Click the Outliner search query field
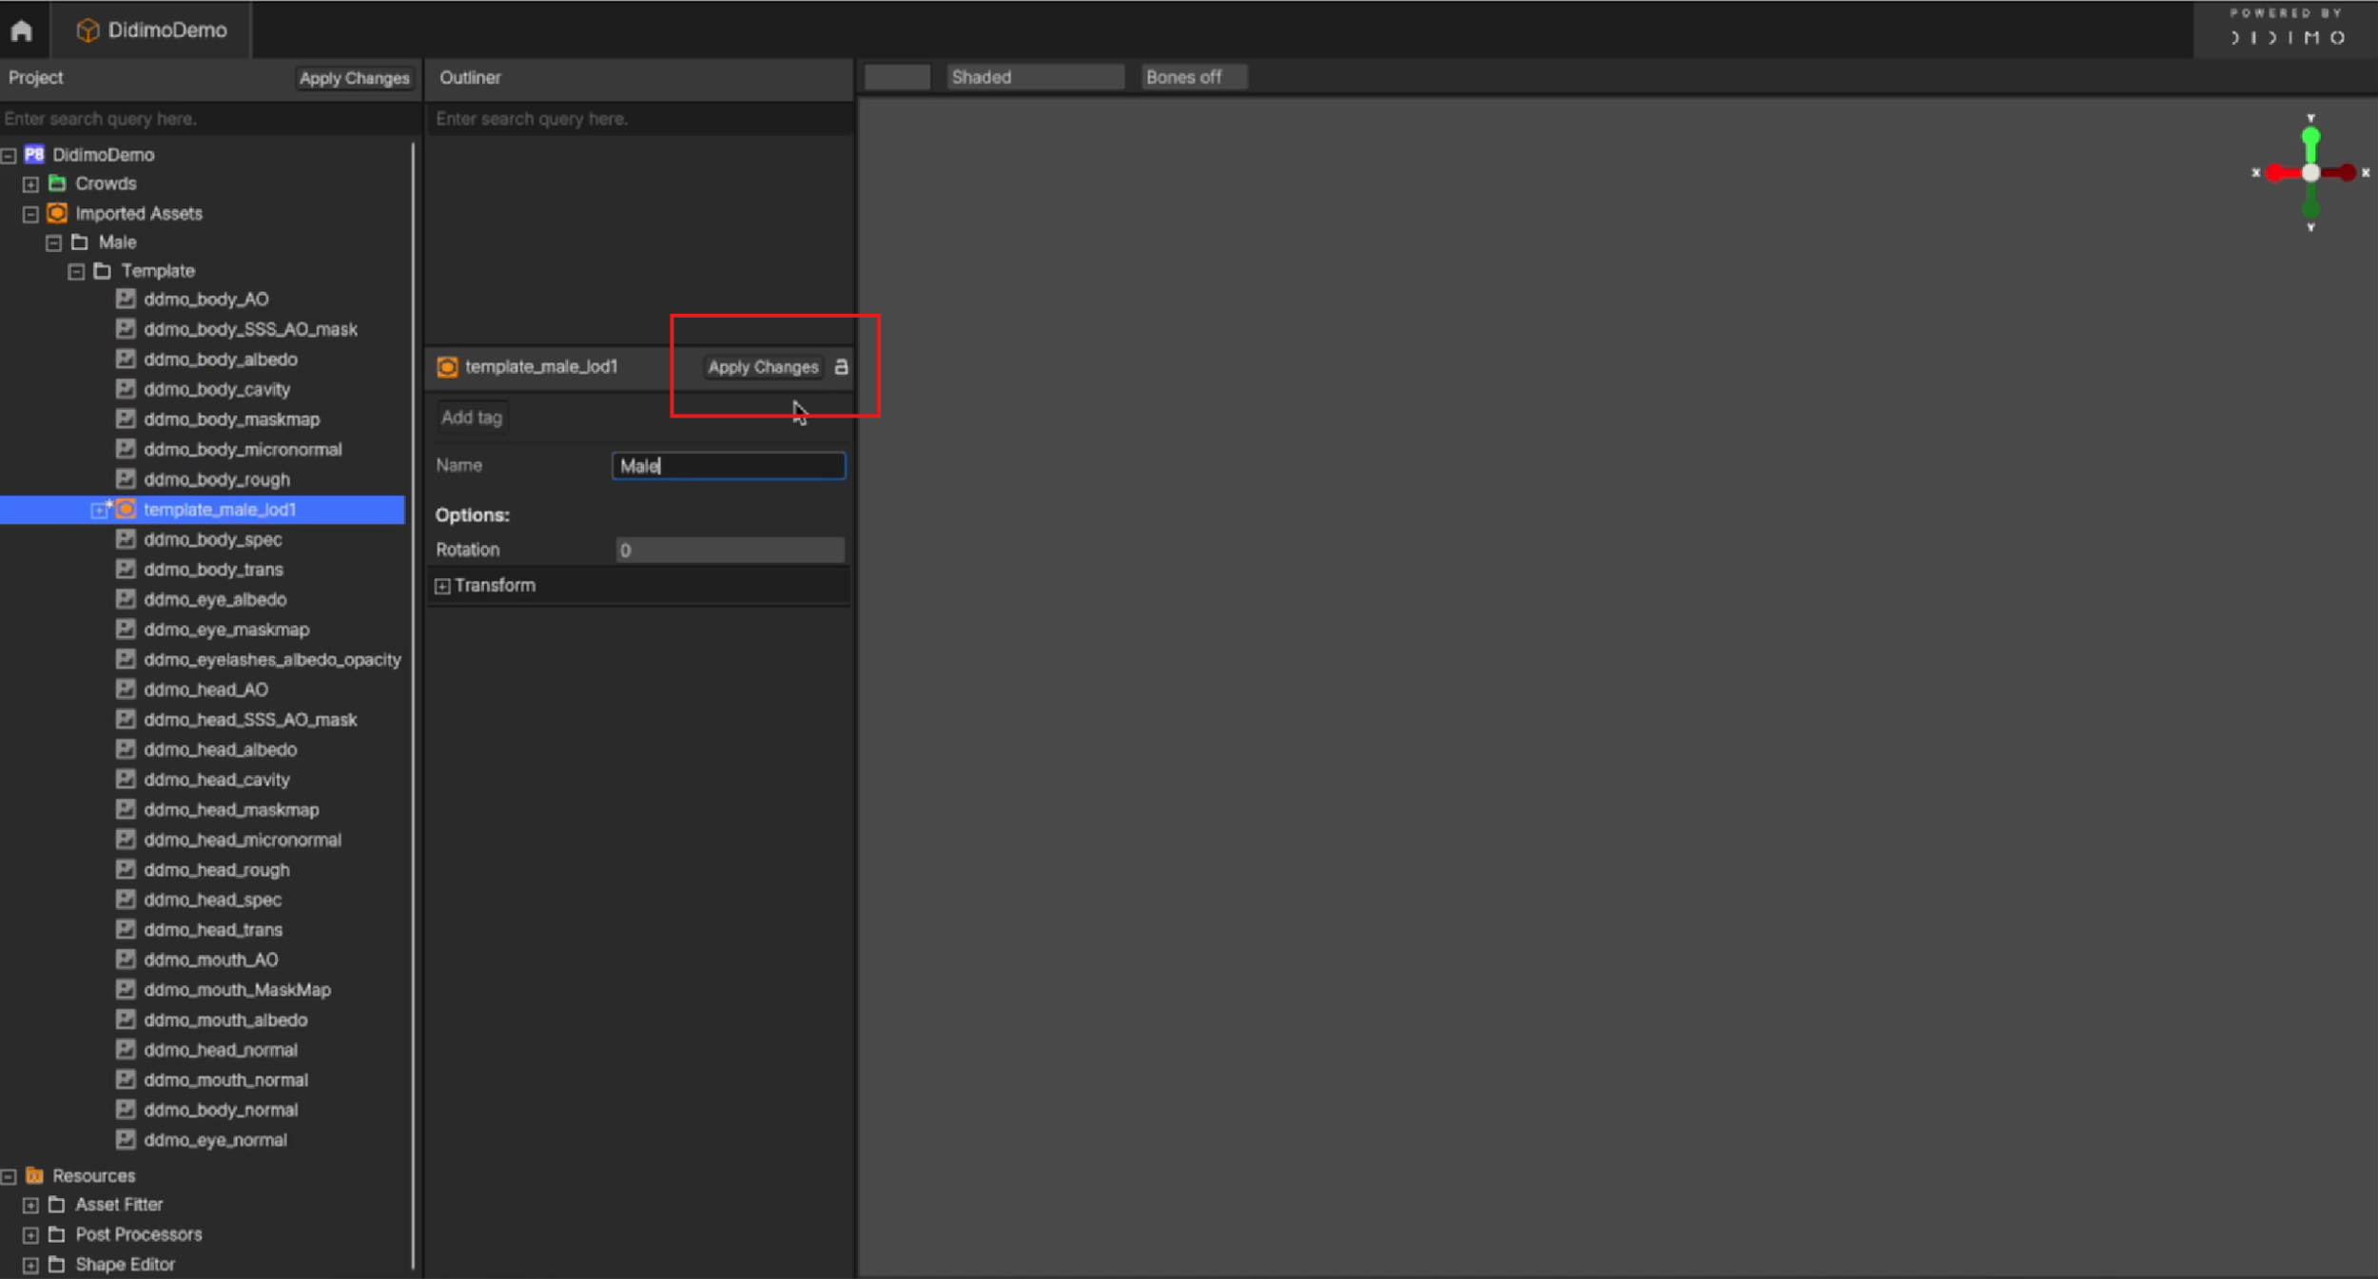This screenshot has width=2378, height=1279. point(639,119)
